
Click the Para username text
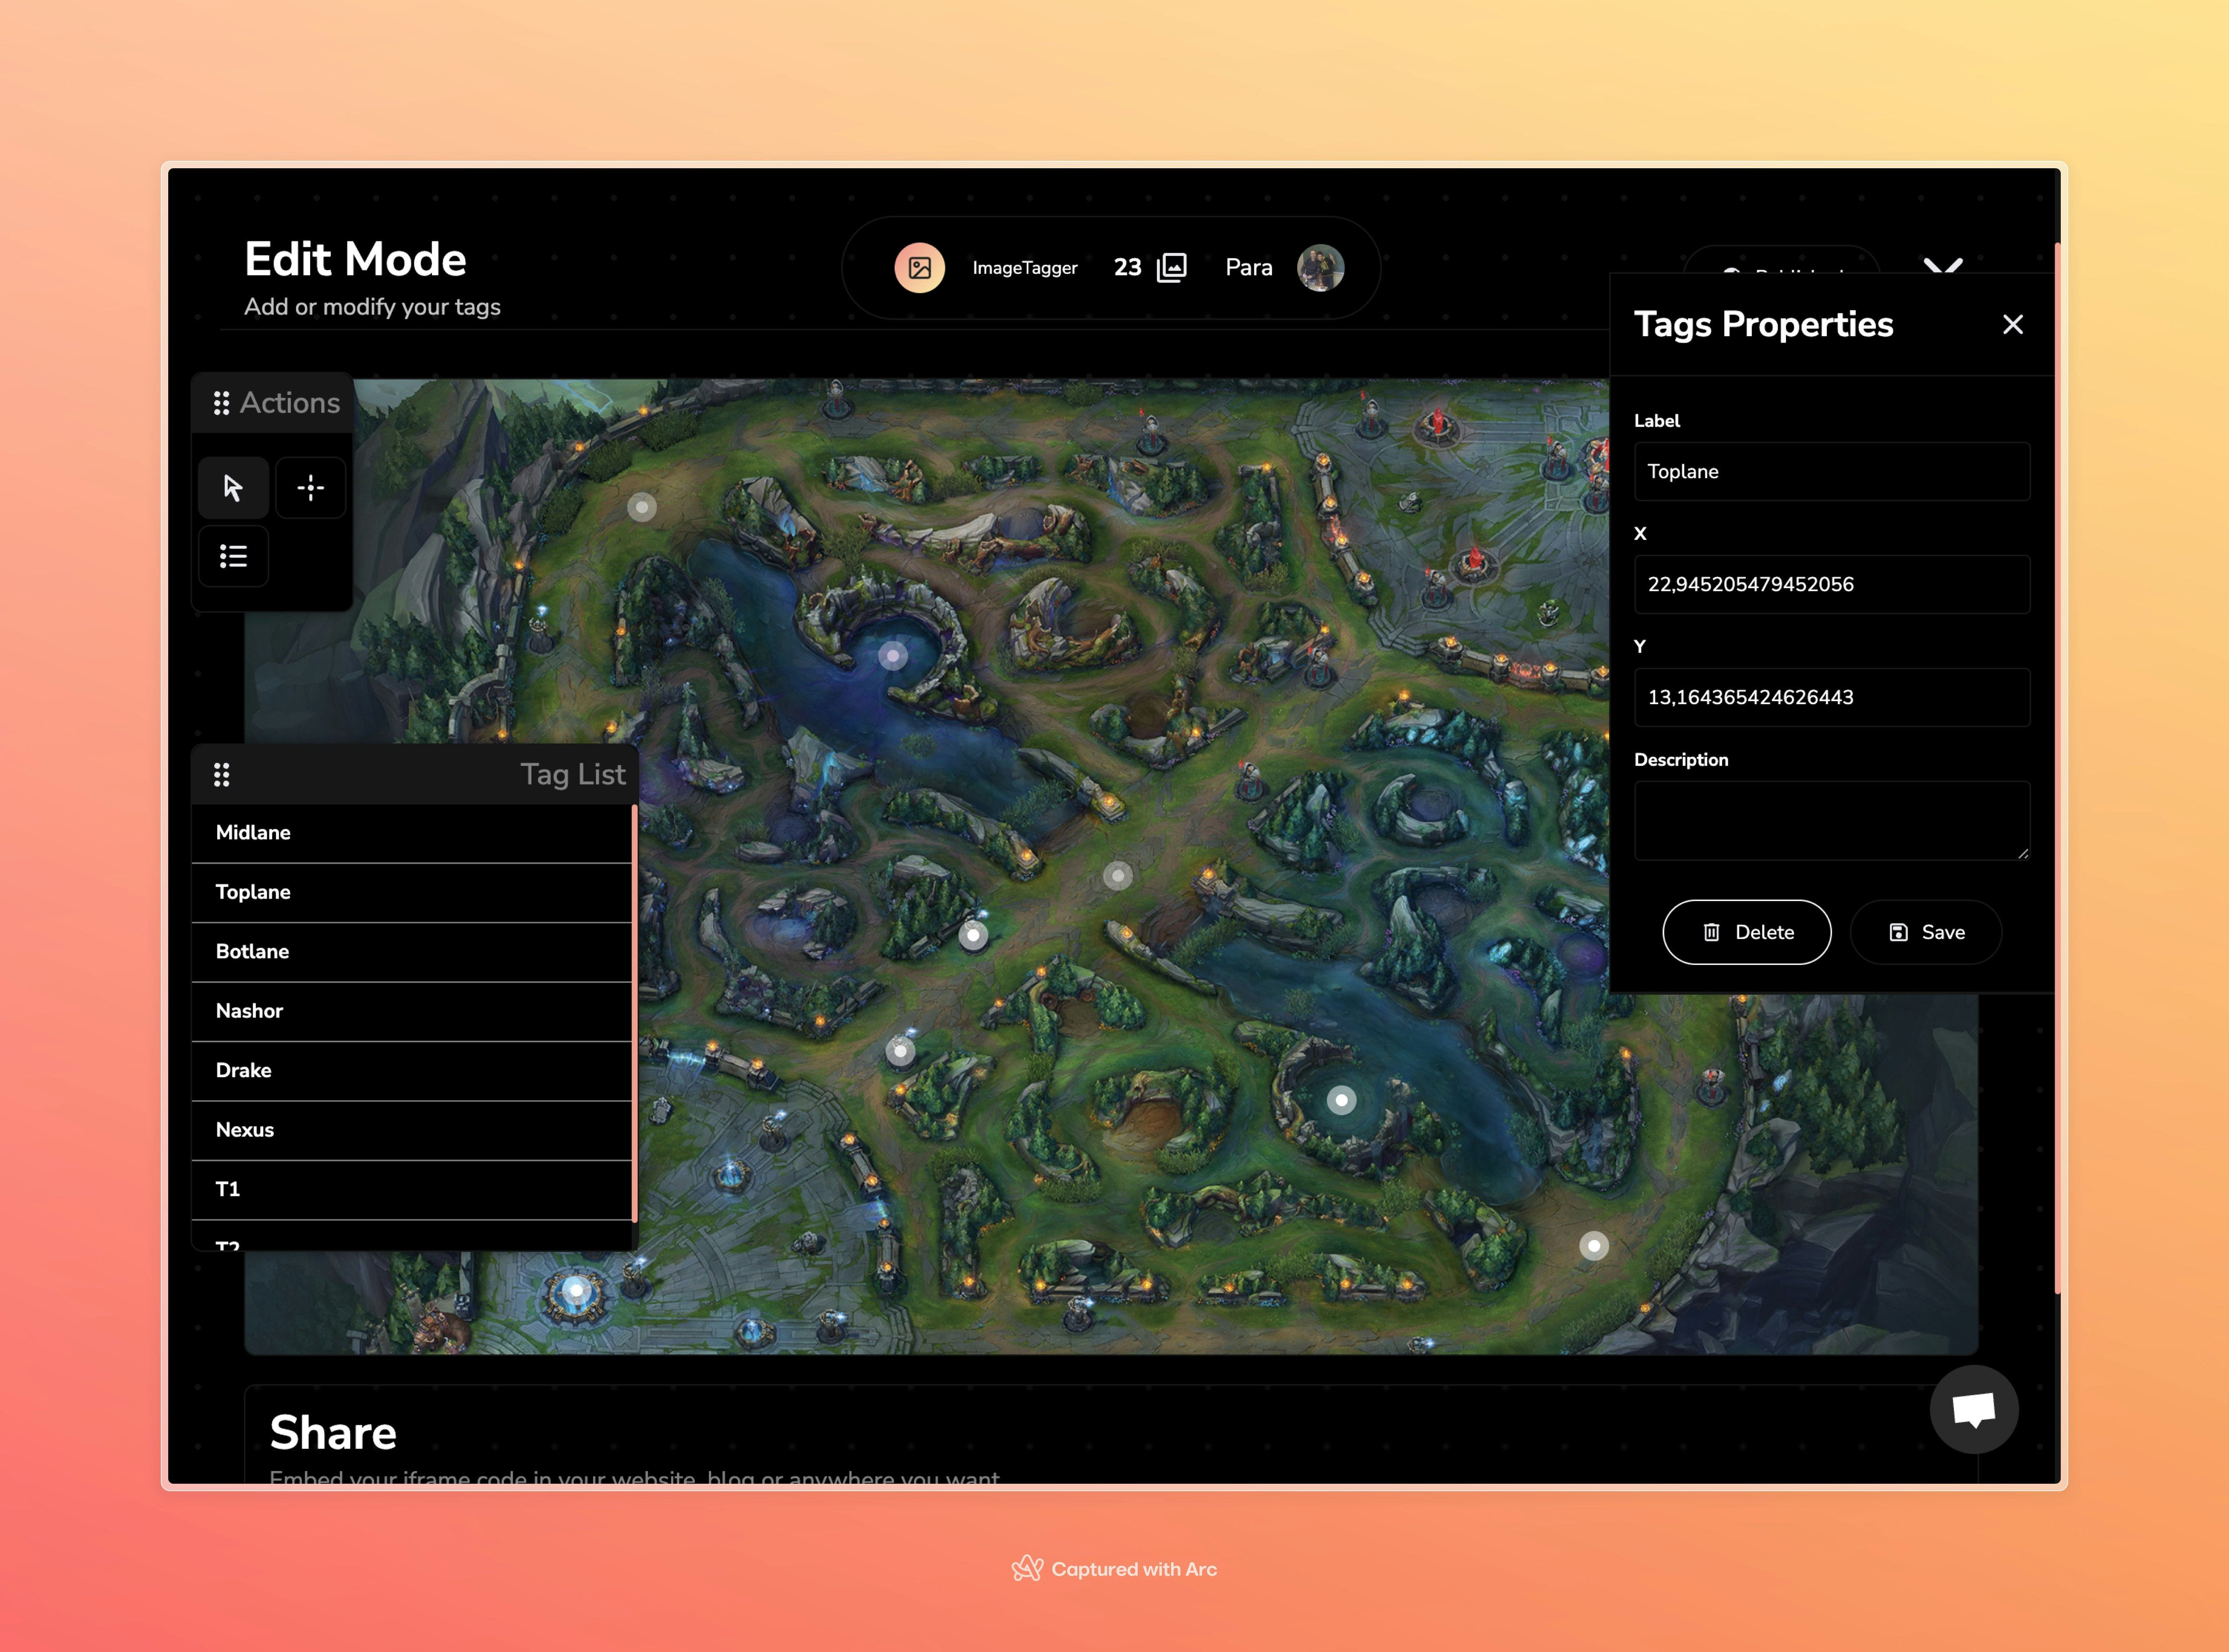click(1249, 268)
